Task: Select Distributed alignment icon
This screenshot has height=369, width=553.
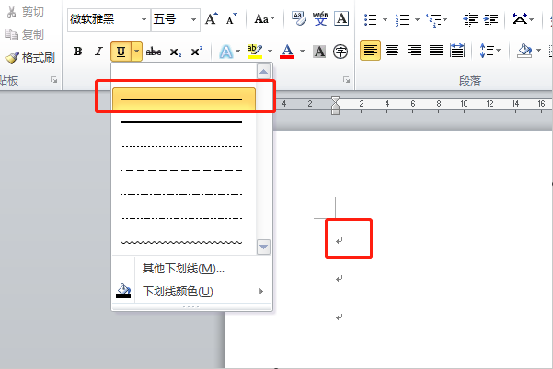Action: click(x=457, y=51)
